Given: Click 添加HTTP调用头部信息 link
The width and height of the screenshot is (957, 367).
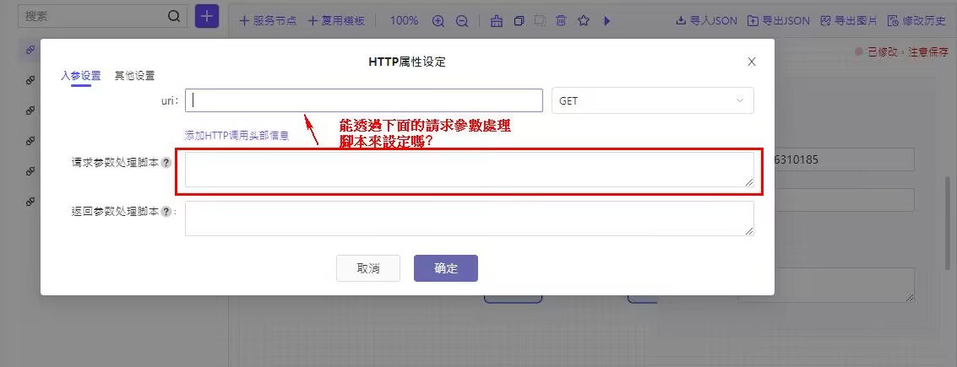Looking at the screenshot, I should coord(237,136).
